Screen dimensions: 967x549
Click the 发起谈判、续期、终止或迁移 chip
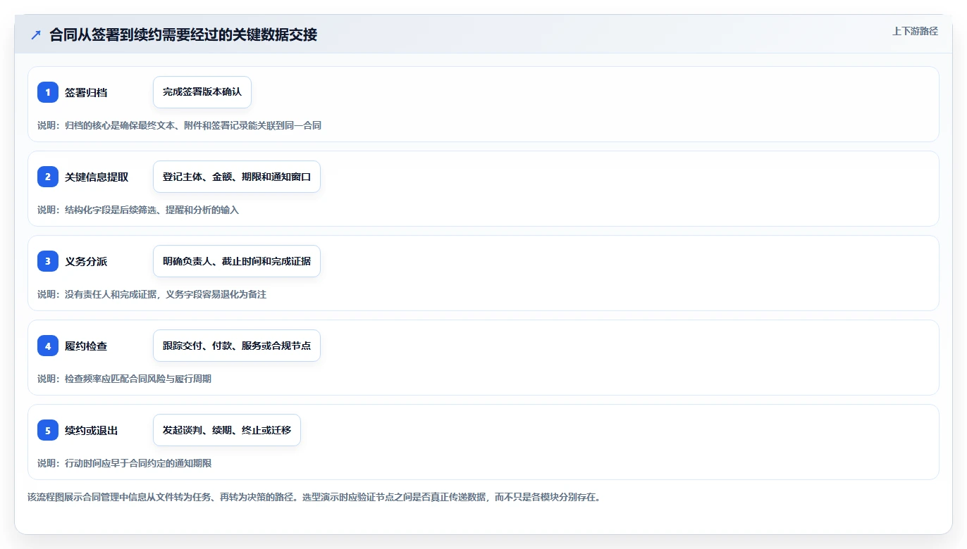pos(227,430)
